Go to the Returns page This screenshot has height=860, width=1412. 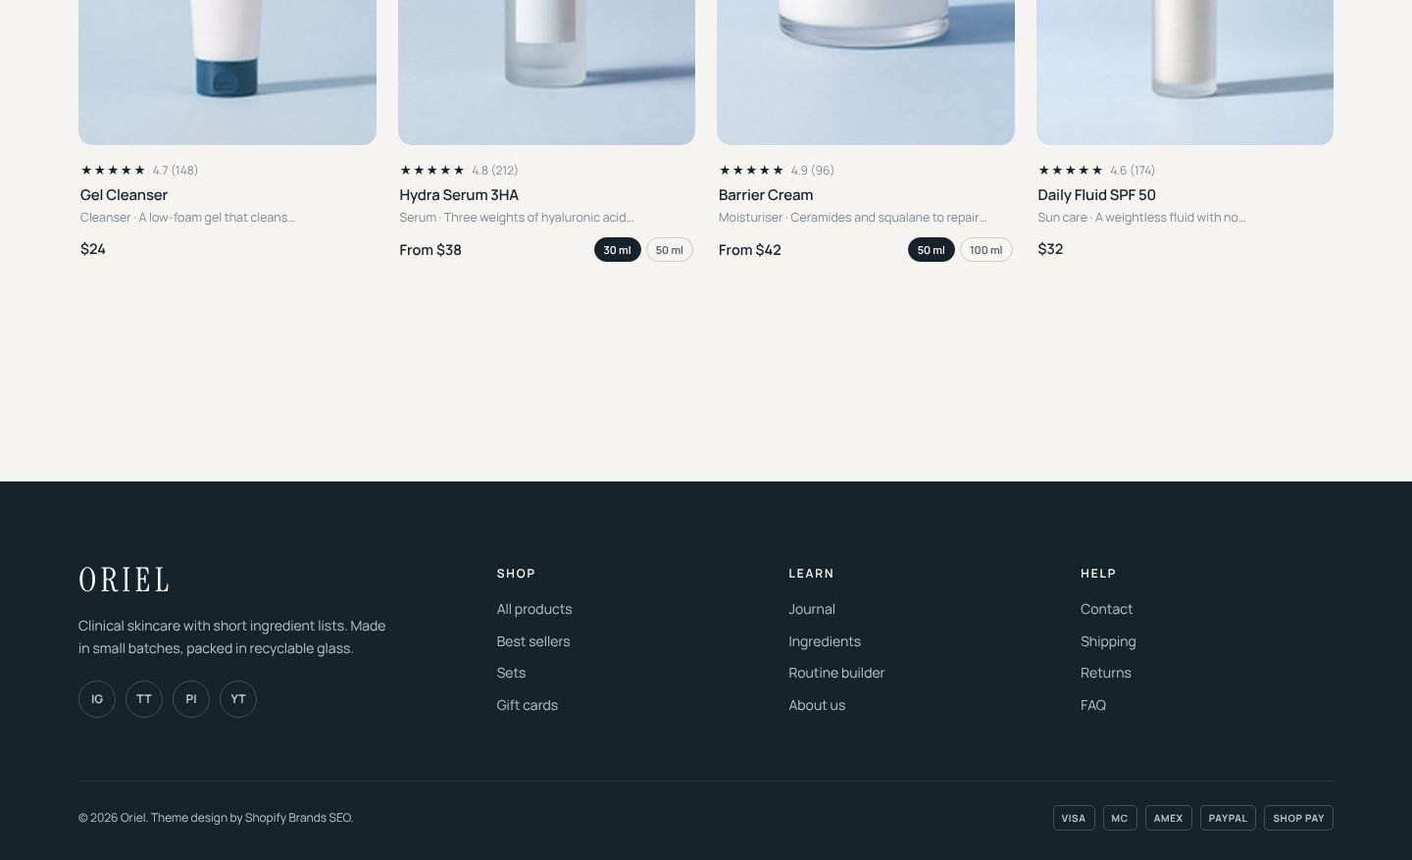point(1106,673)
